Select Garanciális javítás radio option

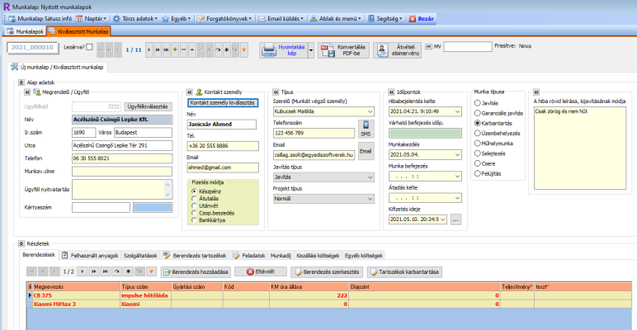(478, 113)
